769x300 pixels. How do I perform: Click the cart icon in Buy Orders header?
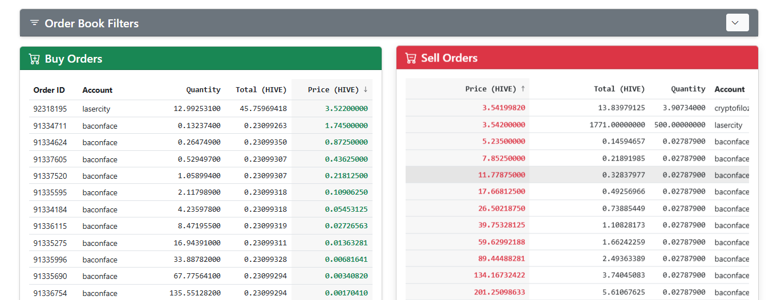point(34,59)
